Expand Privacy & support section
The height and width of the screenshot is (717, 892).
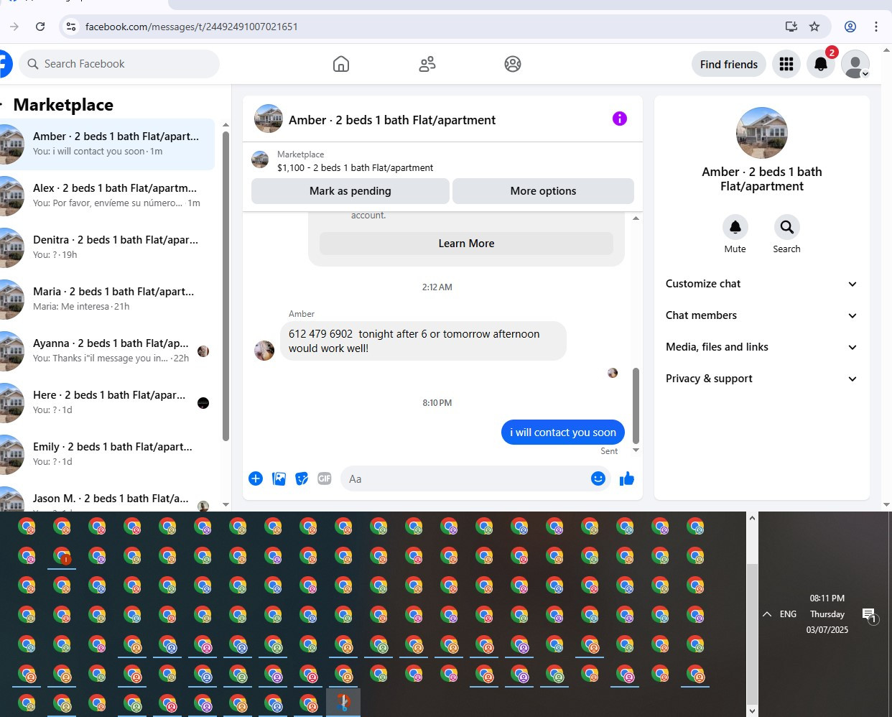762,379
